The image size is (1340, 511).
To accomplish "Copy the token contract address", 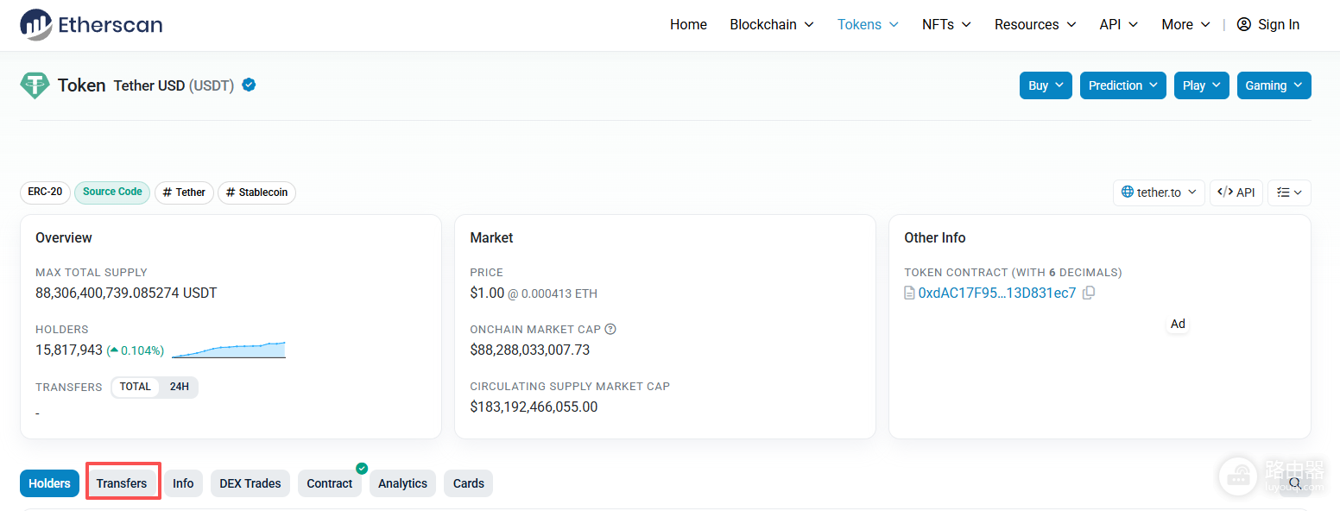I will (1089, 293).
